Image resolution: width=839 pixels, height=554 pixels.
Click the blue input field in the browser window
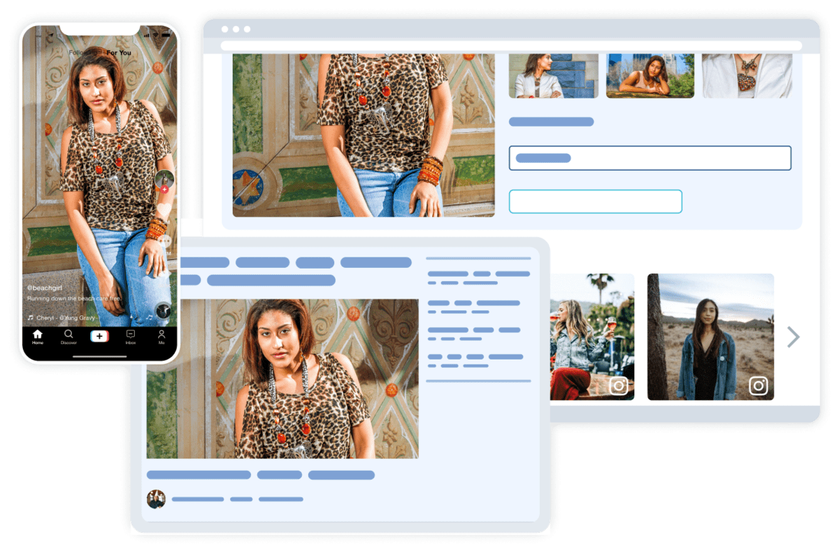click(651, 157)
